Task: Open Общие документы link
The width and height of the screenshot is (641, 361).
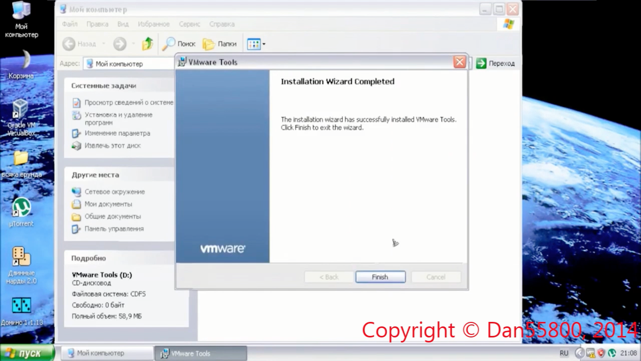Action: (113, 217)
